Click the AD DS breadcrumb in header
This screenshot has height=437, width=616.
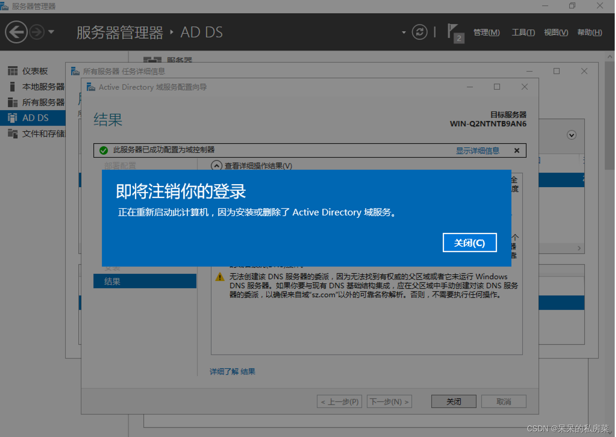[201, 32]
